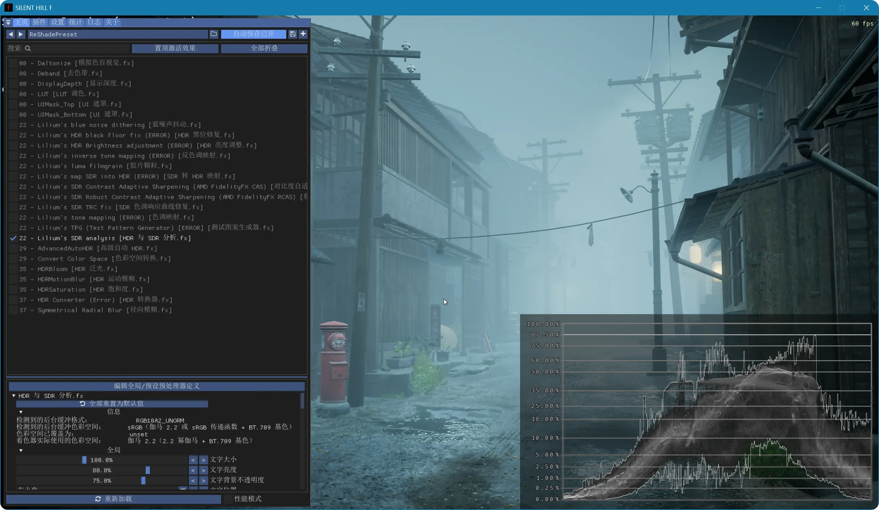This screenshot has height=510, width=879.
Task: Open the ReShadePreset preset selector field
Action: 118,34
